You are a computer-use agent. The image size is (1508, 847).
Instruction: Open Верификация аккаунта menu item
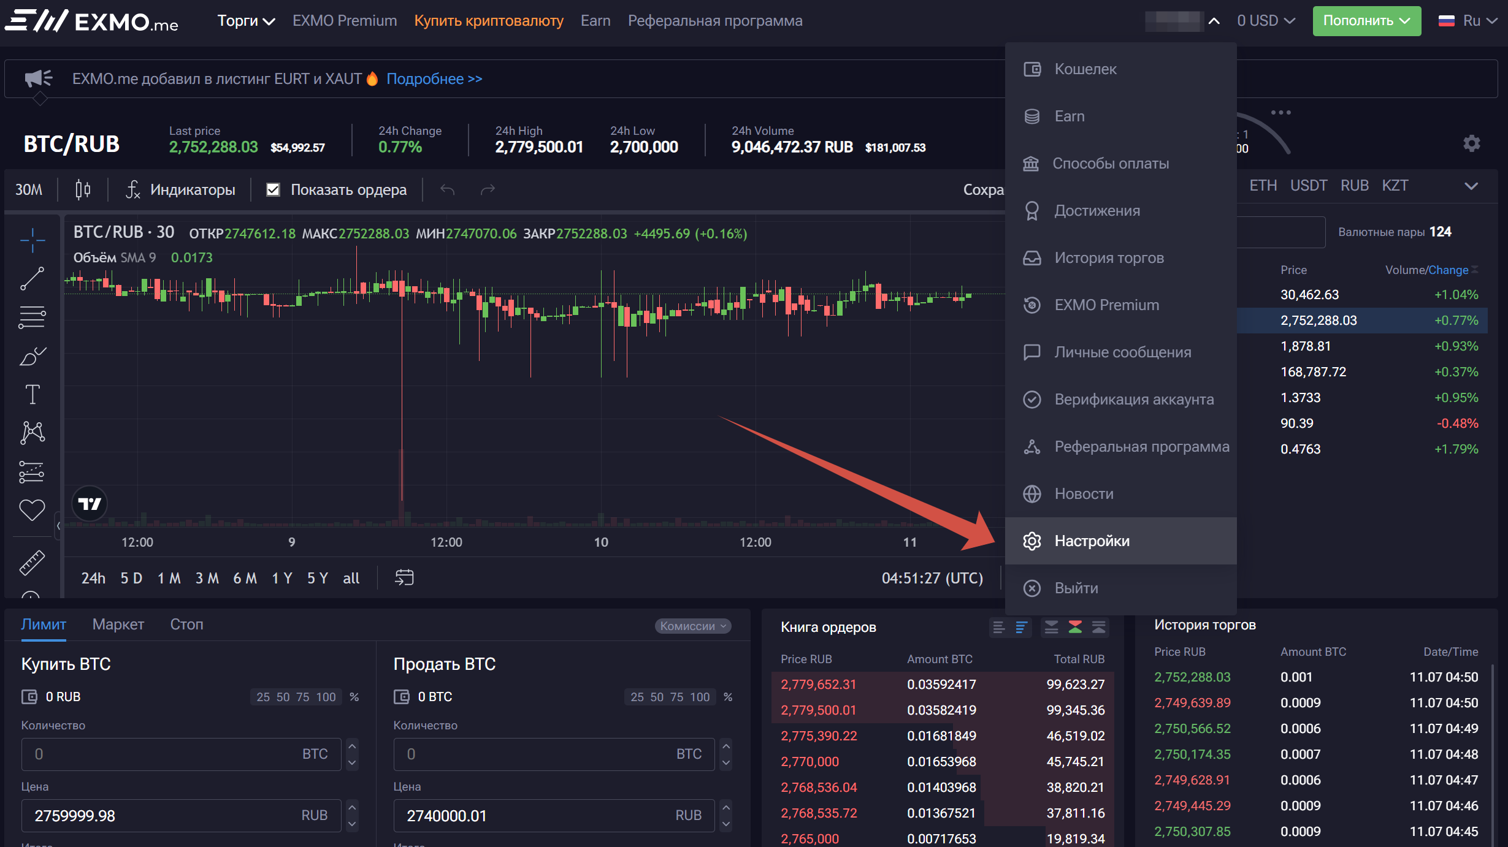1120,399
